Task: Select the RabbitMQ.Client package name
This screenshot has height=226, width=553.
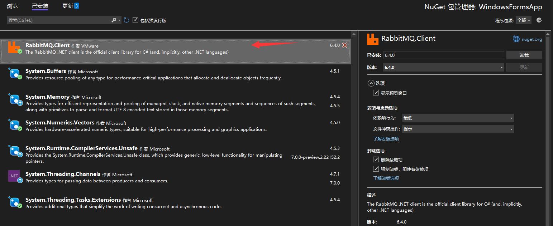Action: pos(47,45)
